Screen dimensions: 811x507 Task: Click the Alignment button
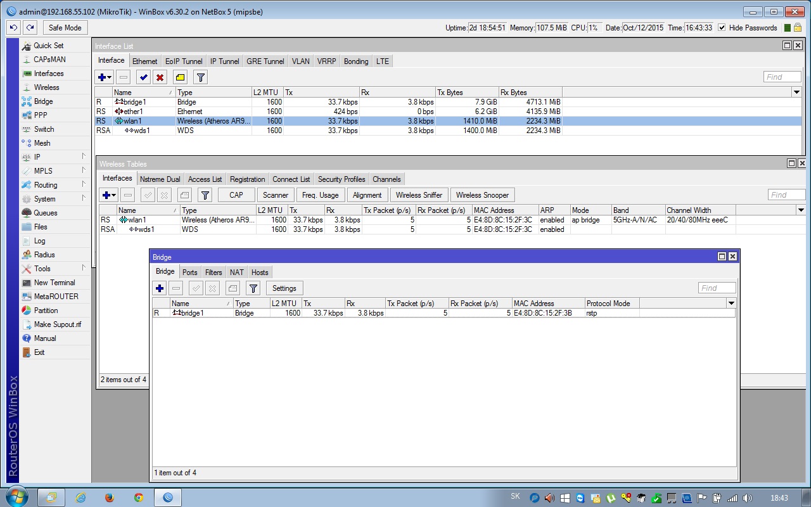367,195
